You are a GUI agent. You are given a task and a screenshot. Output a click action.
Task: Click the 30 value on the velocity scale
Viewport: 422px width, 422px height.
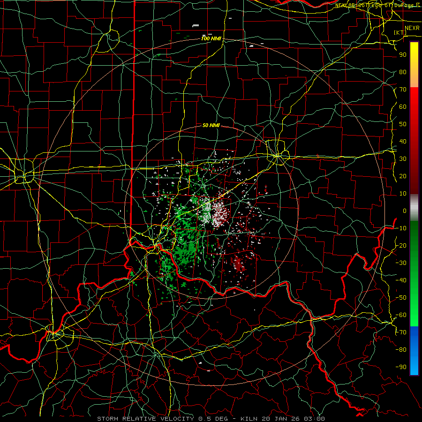coord(403,159)
